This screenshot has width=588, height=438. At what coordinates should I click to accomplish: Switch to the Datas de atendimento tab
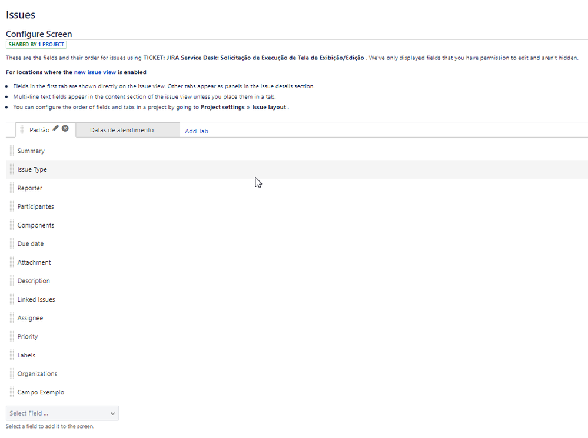pos(121,129)
